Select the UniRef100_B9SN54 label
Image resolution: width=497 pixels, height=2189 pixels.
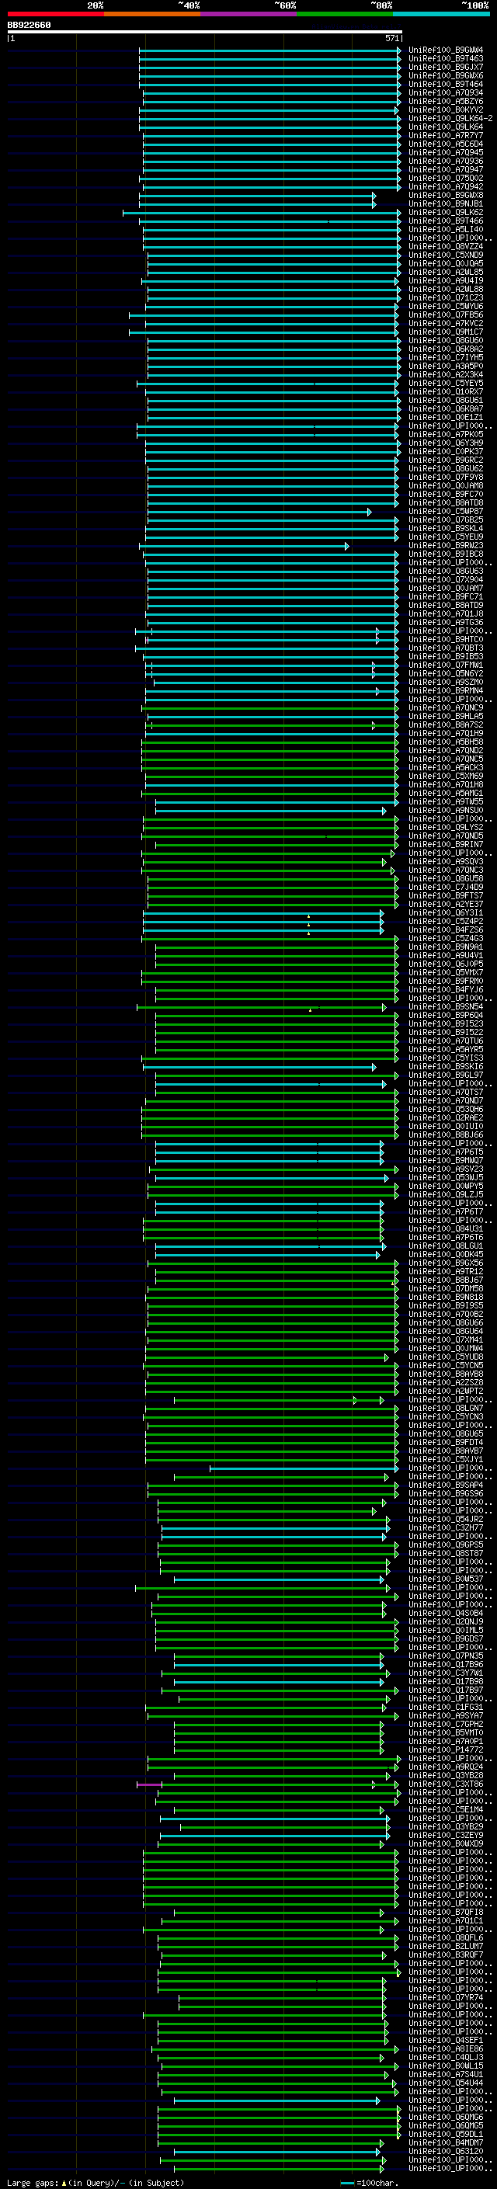click(446, 1007)
